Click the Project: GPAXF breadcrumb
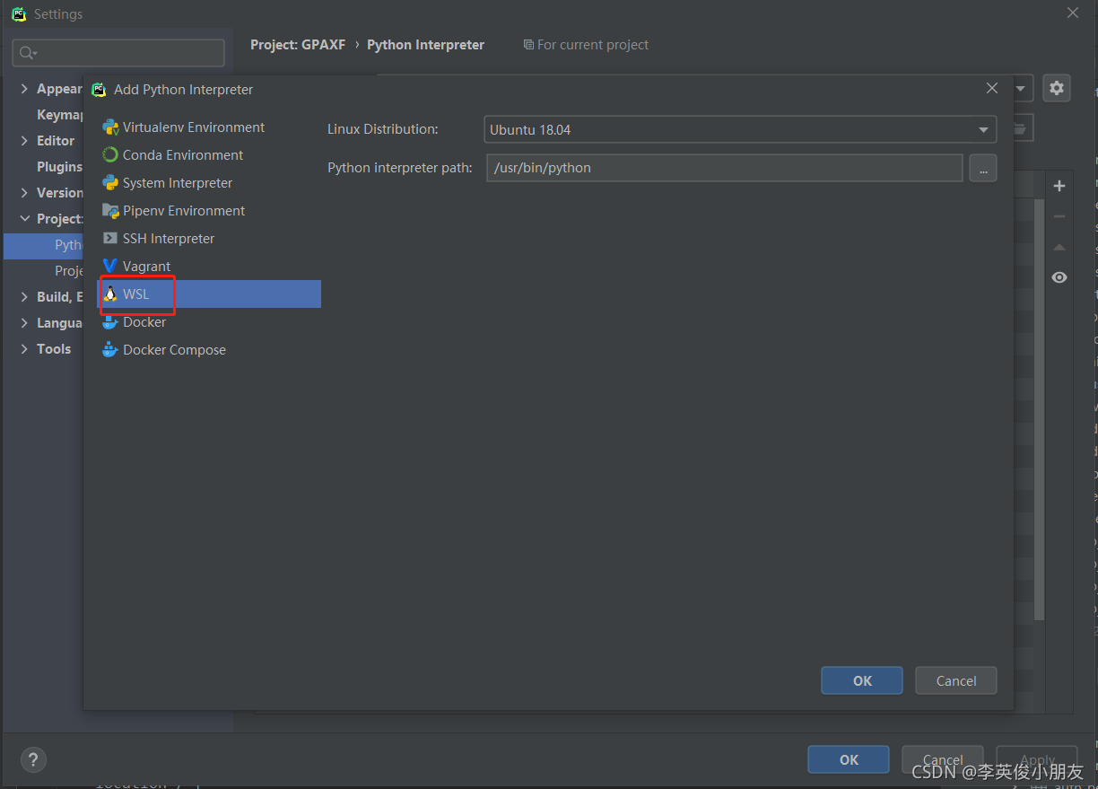The width and height of the screenshot is (1098, 789). pyautogui.click(x=298, y=45)
